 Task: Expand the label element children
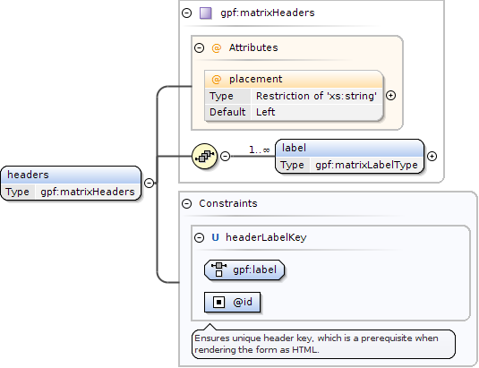click(x=432, y=157)
